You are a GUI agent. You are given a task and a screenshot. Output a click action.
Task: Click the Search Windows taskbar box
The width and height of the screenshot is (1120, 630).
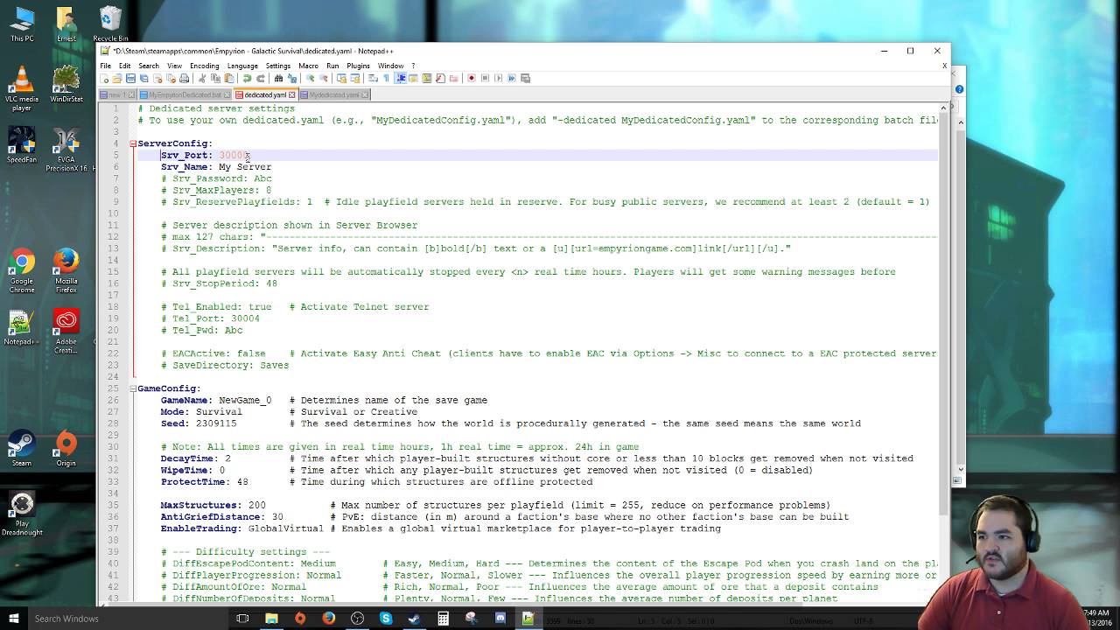129,619
